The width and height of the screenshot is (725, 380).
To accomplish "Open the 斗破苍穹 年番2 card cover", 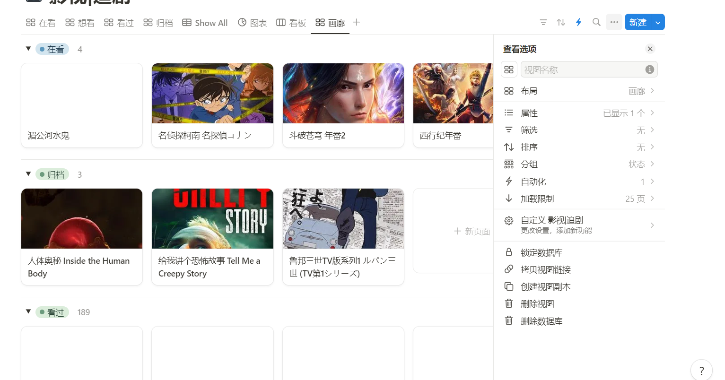I will click(x=343, y=93).
